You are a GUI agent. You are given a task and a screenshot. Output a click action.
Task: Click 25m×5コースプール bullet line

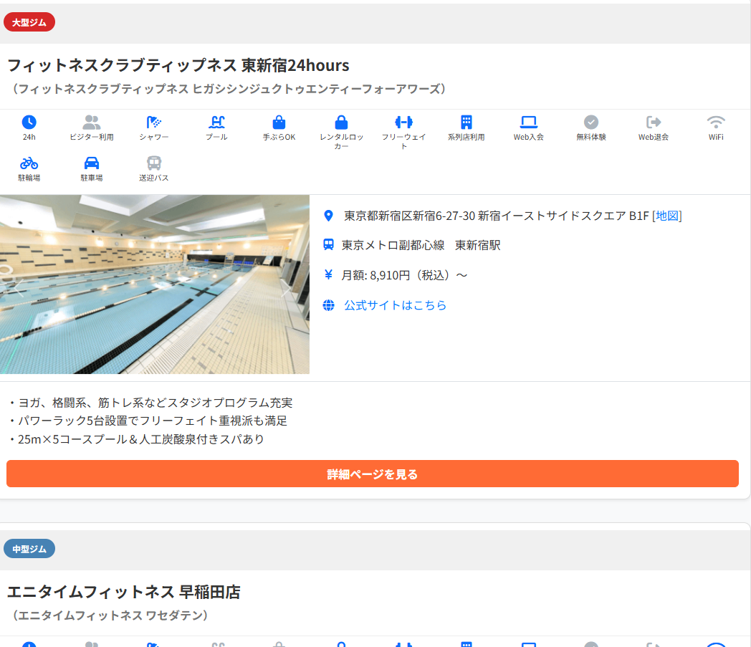point(137,439)
